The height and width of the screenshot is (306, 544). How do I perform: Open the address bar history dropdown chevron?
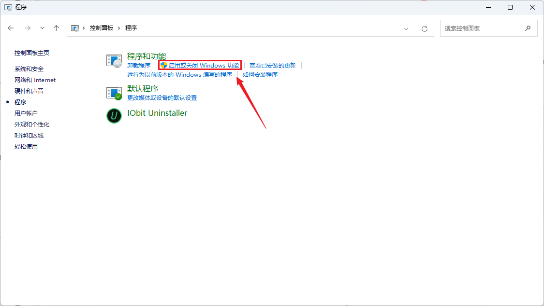click(x=406, y=28)
